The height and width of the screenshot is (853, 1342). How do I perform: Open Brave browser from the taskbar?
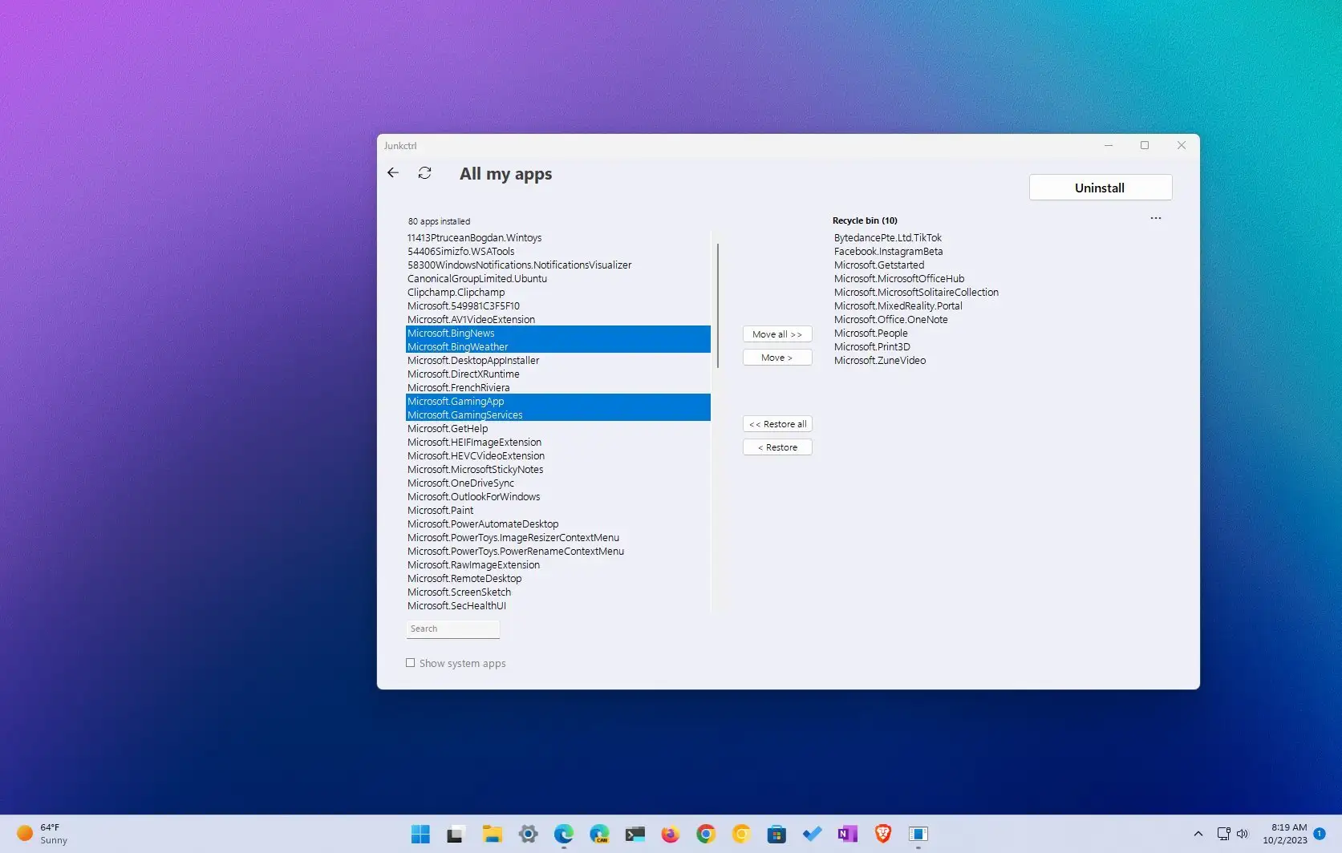[882, 834]
